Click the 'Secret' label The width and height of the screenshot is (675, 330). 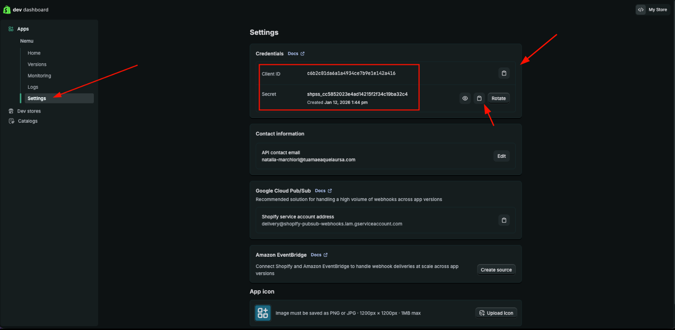coord(269,94)
